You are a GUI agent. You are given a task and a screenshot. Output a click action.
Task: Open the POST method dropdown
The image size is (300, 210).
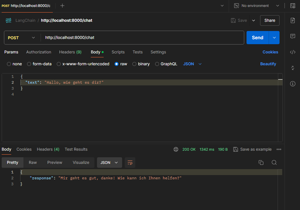click(22, 38)
